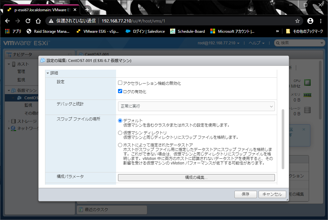Viewport: 328px width, 220px height.
Task: Open the Schedule-Board bookmark
Action: (187, 31)
